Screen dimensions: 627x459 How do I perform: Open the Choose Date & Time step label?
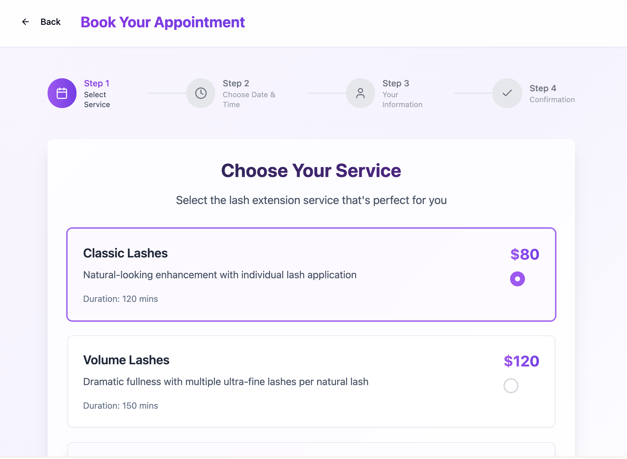point(249,99)
